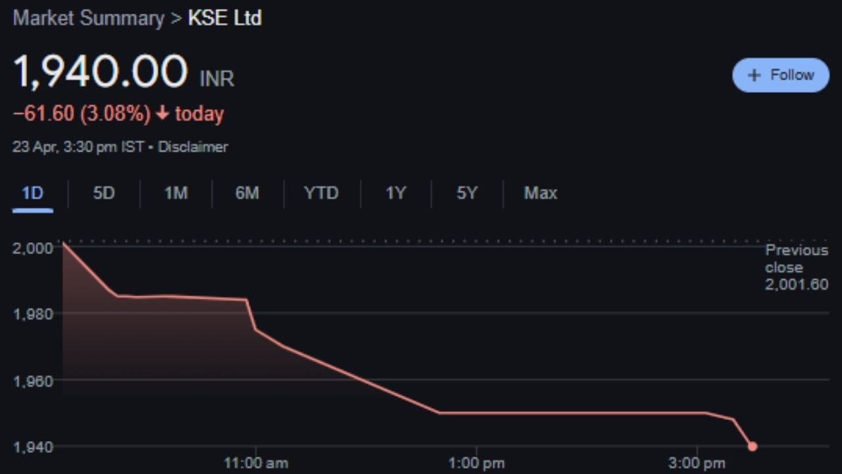
Task: Follow the KSE Ltd stock
Action: click(x=781, y=75)
